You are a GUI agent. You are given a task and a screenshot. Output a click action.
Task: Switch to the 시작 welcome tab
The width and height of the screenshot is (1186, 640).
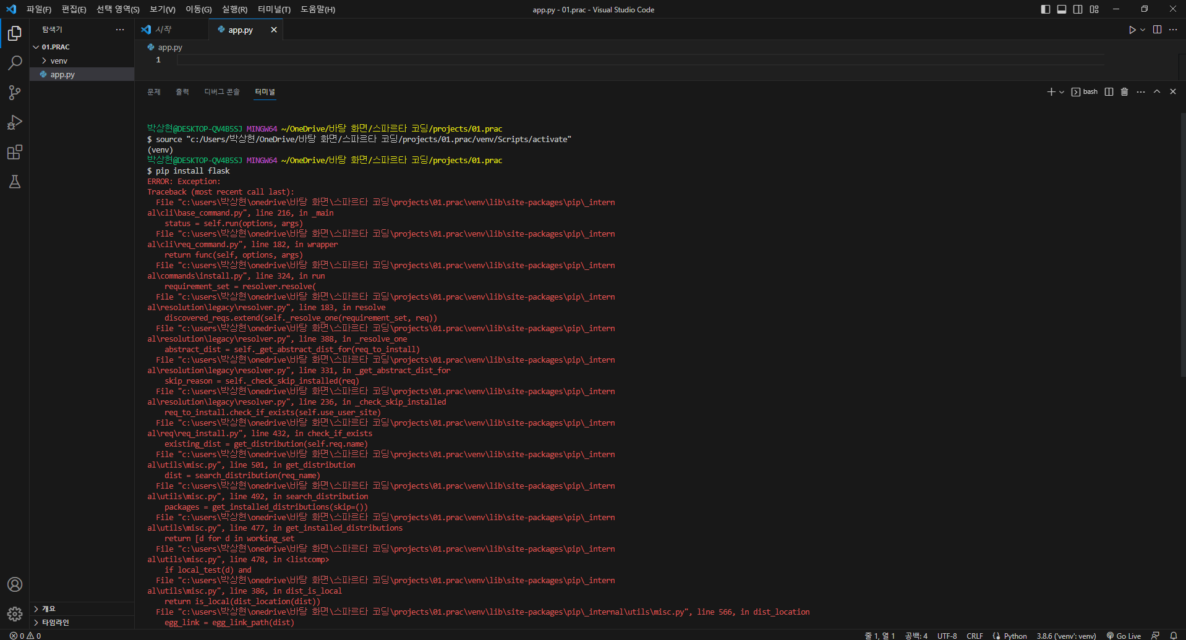coord(172,30)
